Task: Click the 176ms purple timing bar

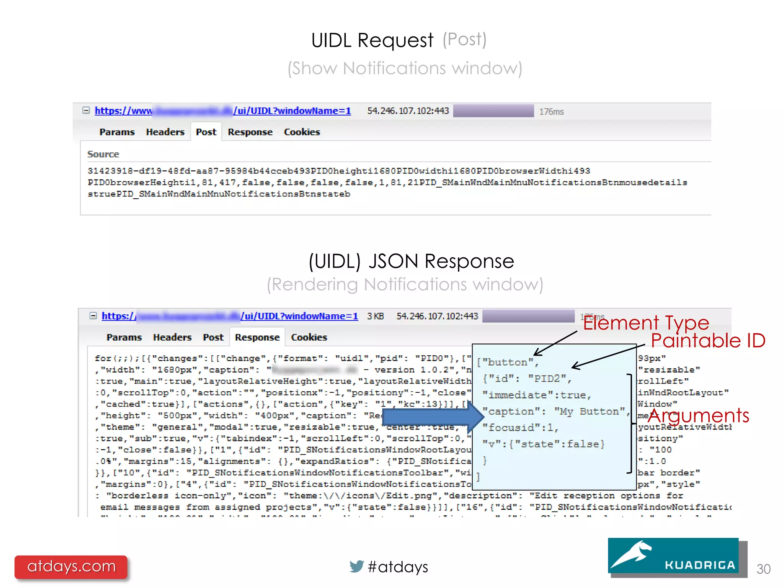Action: pyautogui.click(x=493, y=111)
